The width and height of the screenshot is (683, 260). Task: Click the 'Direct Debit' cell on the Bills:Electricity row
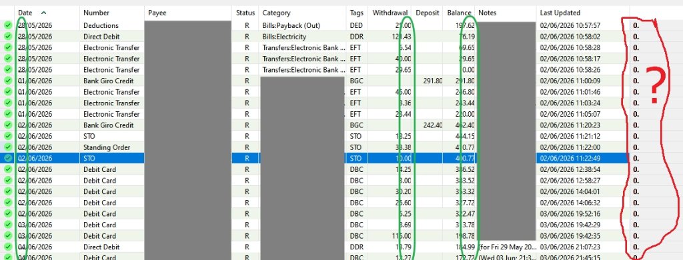coord(101,37)
